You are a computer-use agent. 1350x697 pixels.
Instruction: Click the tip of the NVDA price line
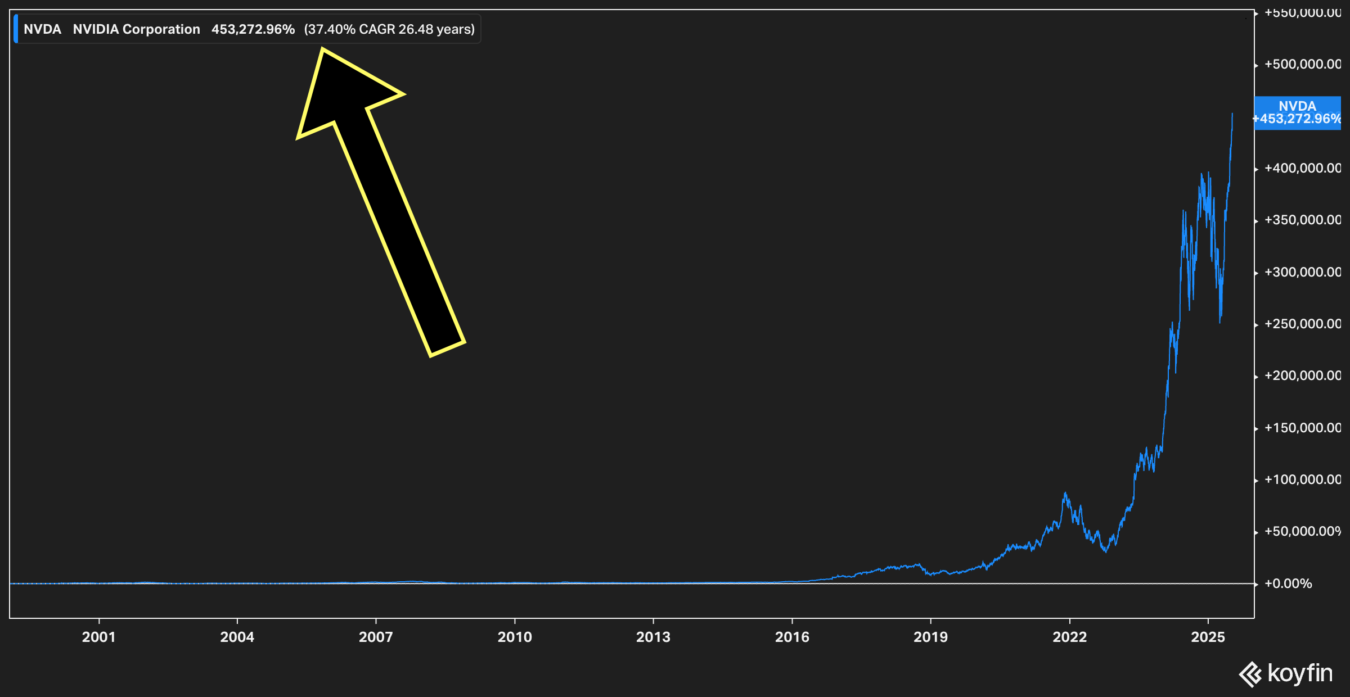click(1232, 115)
